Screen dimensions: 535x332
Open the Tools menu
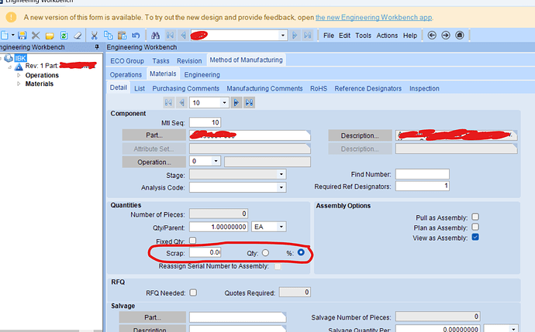(363, 36)
